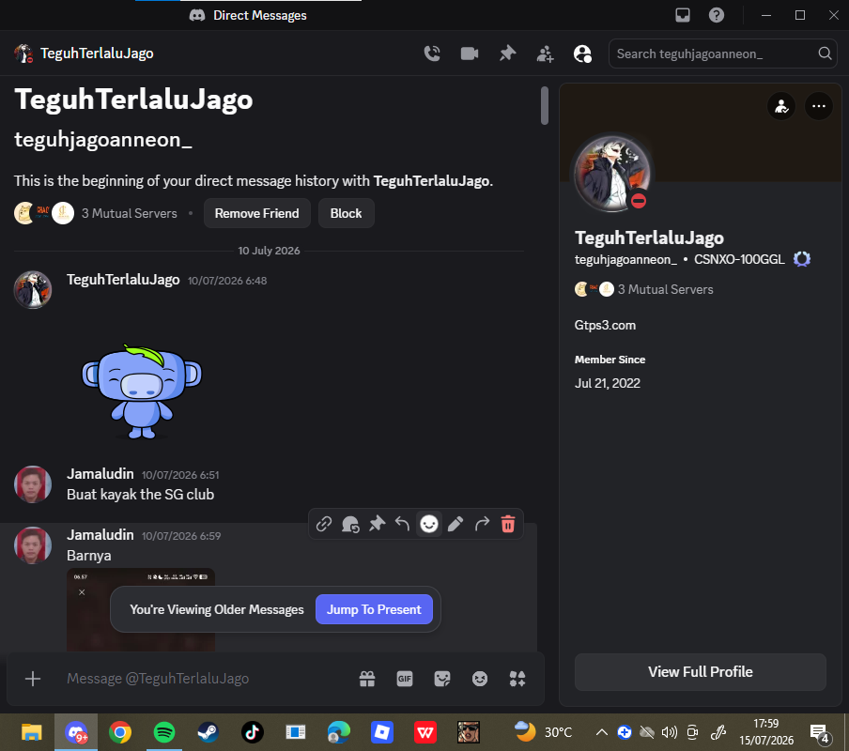Open pinned messages in header

pyautogui.click(x=507, y=54)
